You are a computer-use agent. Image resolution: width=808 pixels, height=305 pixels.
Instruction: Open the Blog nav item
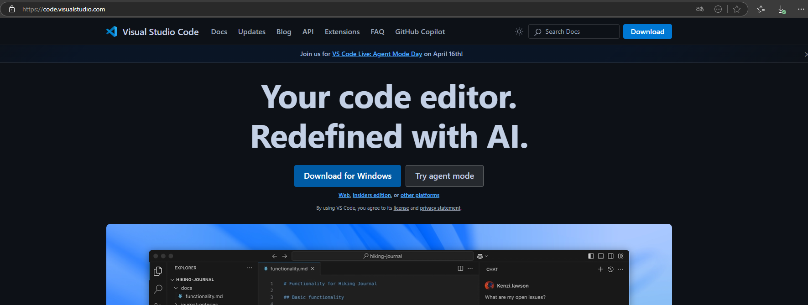coord(284,32)
